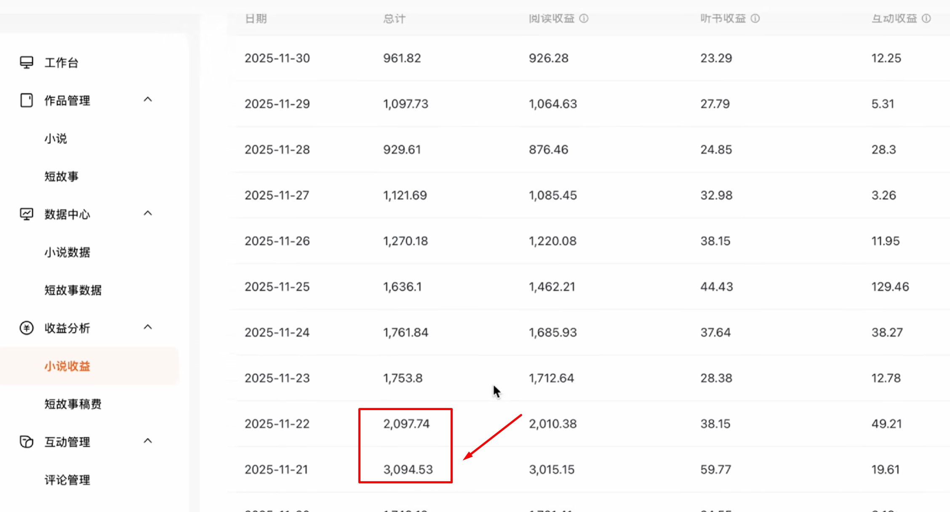Open 短故事稿费 in sidebar
The width and height of the screenshot is (950, 512).
[x=73, y=404]
